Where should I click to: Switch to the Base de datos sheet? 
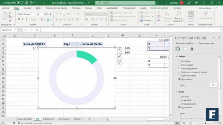(25, 119)
